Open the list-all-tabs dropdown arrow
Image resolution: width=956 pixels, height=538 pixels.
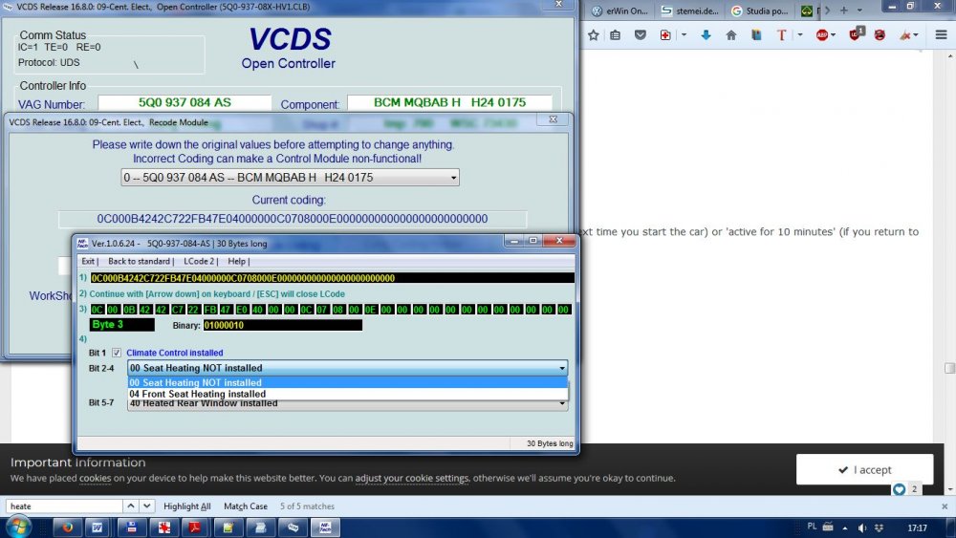[859, 11]
